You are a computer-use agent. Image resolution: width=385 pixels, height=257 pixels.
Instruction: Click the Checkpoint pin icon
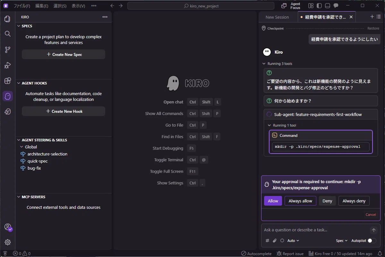(x=264, y=28)
